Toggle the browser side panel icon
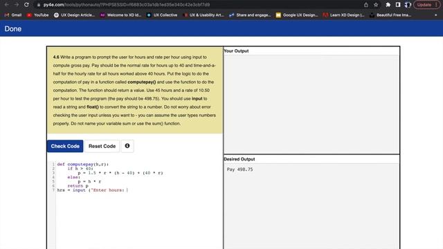 click(398, 5)
